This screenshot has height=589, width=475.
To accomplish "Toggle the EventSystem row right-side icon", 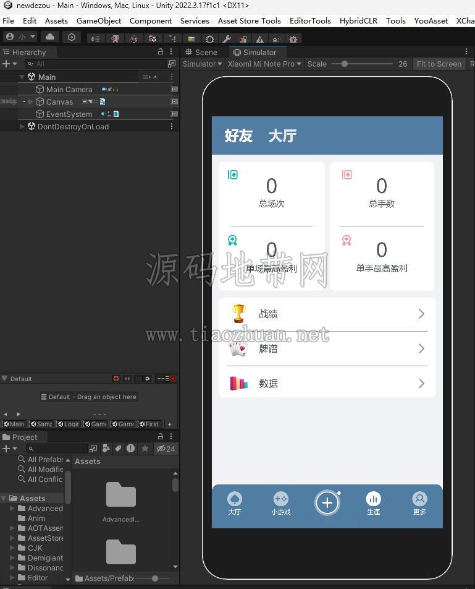I will [174, 114].
